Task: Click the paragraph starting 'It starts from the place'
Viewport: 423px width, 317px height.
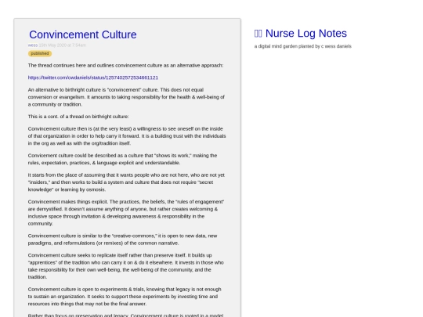Action: click(x=126, y=182)
